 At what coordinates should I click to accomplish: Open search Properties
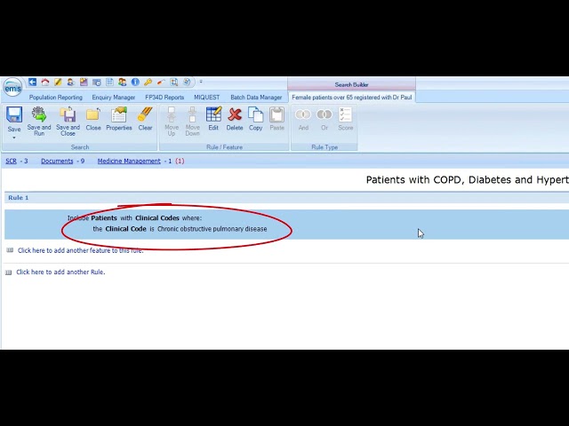pos(119,119)
